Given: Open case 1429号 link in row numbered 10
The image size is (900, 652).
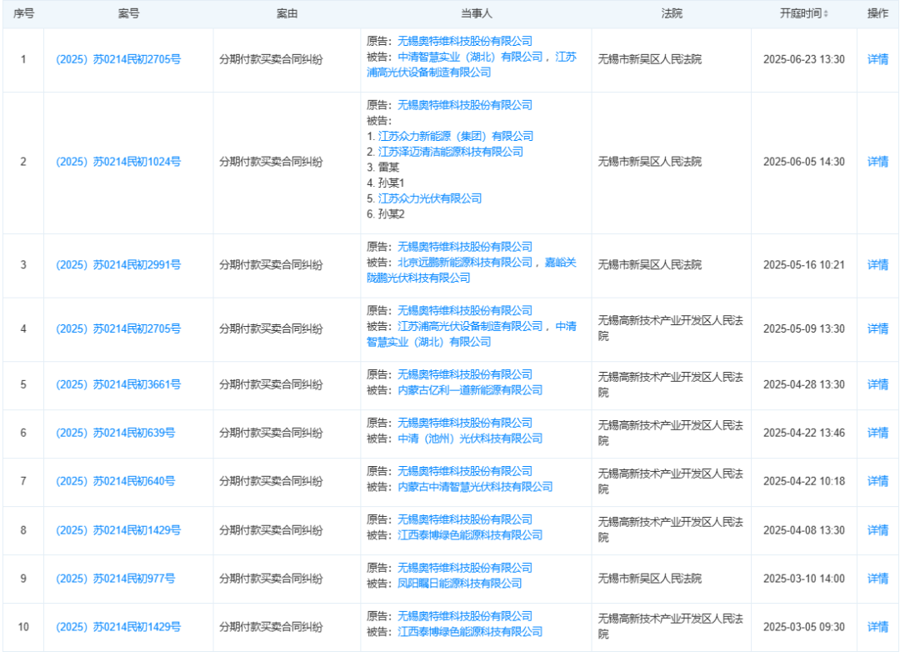Looking at the screenshot, I should (x=118, y=627).
